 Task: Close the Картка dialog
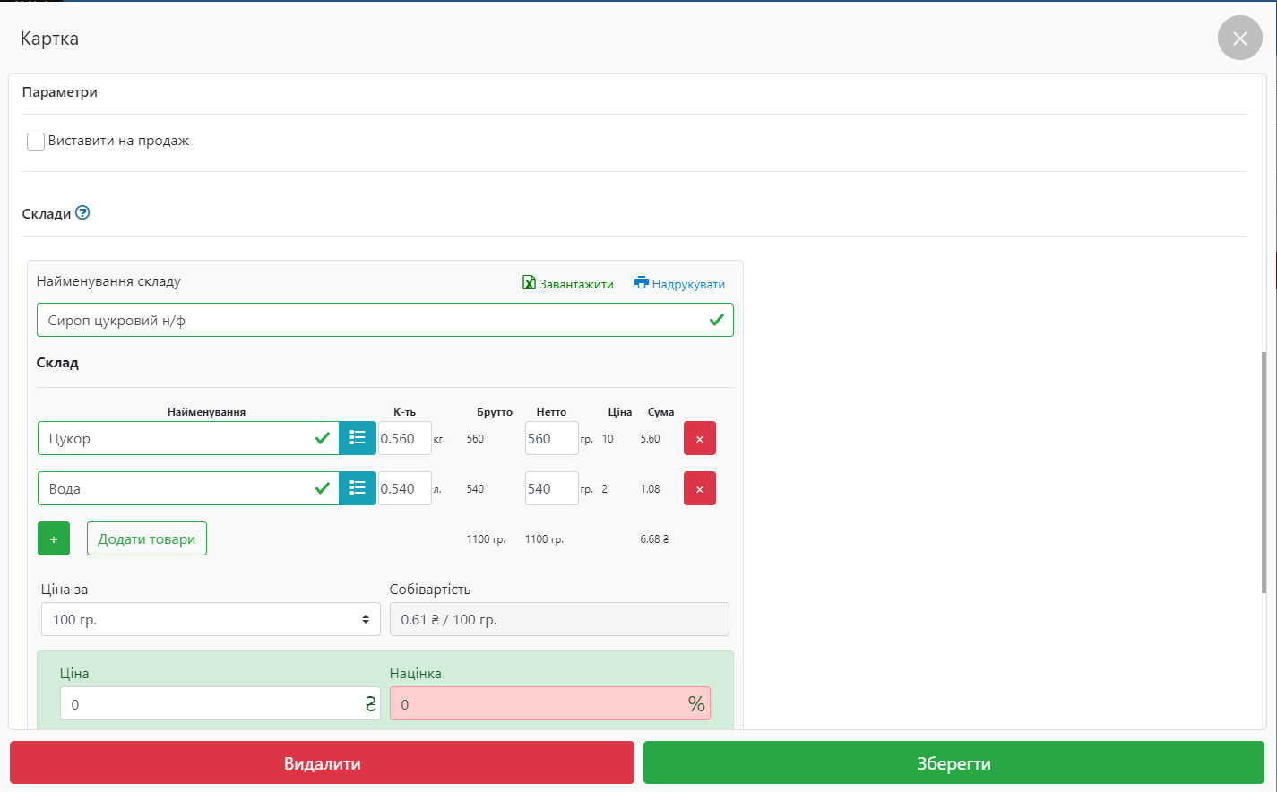pos(1239,39)
